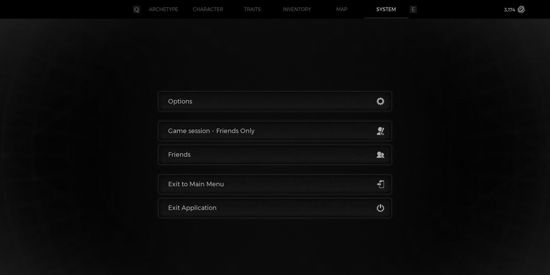The width and height of the screenshot is (550, 275).
Task: Click the gear icon on the Options row
Action: pos(380,101)
